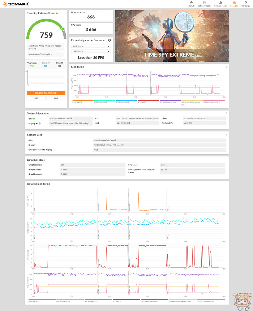Toggle GPU Memory Clock Frequency legend in Monitoring chart
Viewport: 253px width, 311px height.
(192, 102)
